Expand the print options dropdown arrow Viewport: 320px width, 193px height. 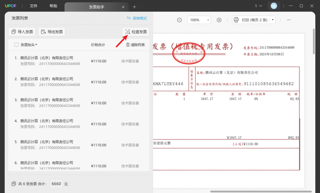(x=272, y=20)
